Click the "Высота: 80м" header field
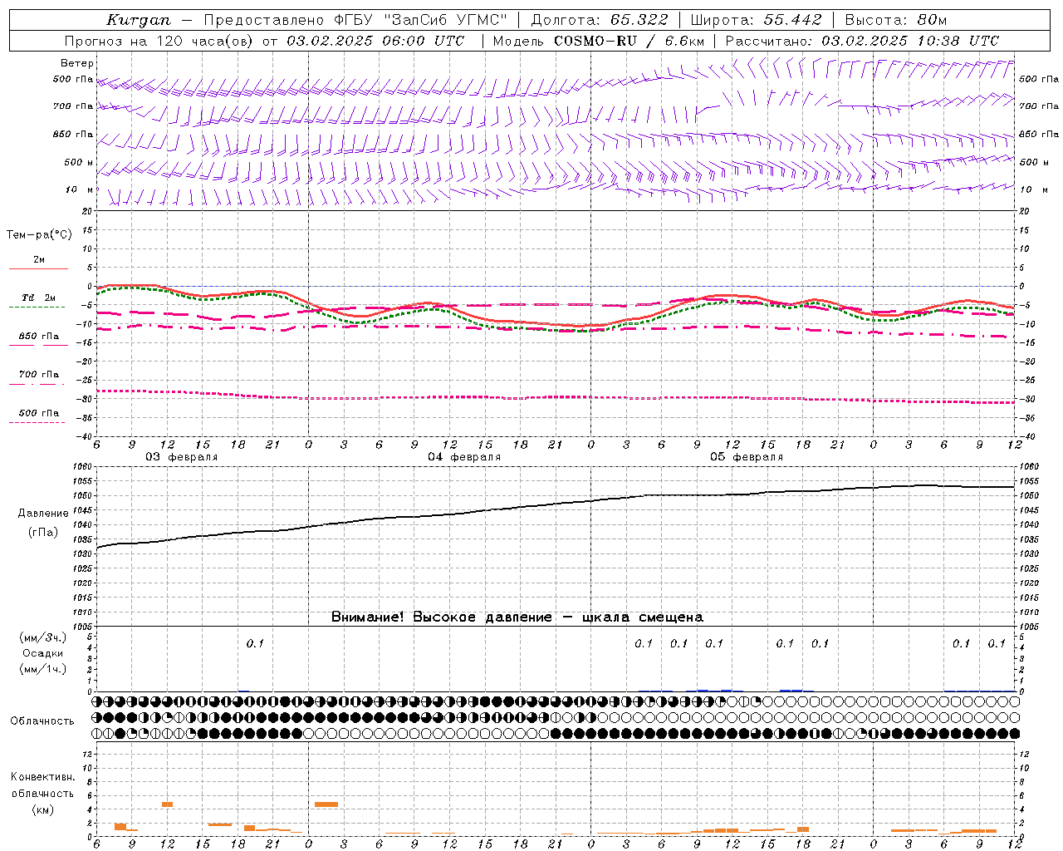The height and width of the screenshot is (851, 1063). pyautogui.click(x=895, y=20)
